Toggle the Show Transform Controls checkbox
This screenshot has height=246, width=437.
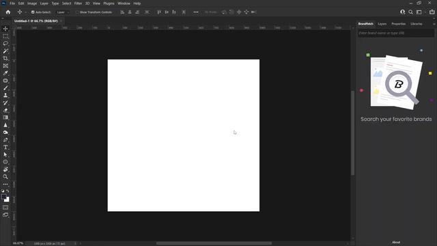77,12
